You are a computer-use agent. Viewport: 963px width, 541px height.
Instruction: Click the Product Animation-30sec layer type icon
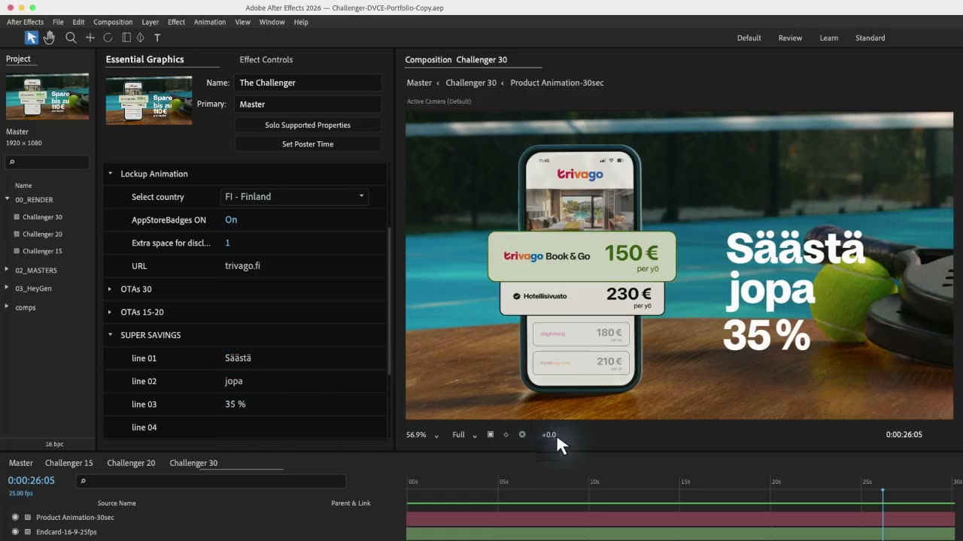pos(28,518)
